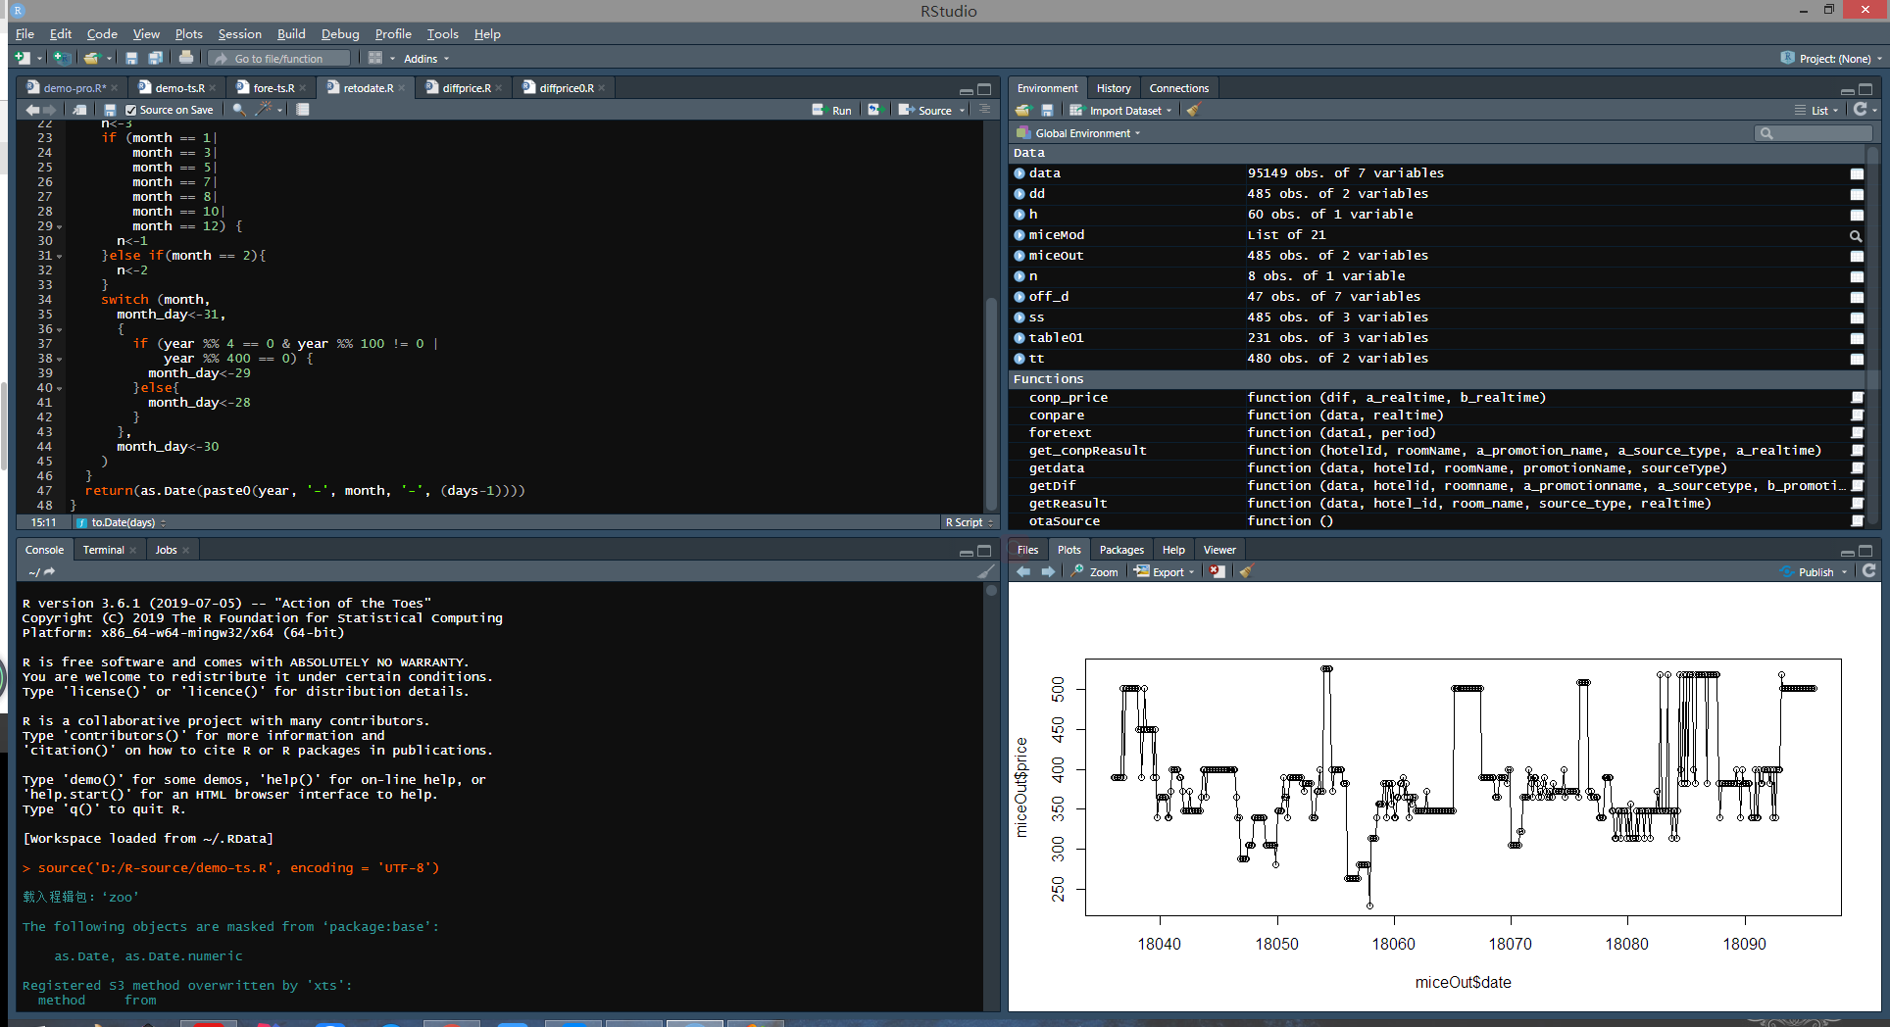Switch to the Packages tab
The image size is (1890, 1027).
tap(1121, 550)
